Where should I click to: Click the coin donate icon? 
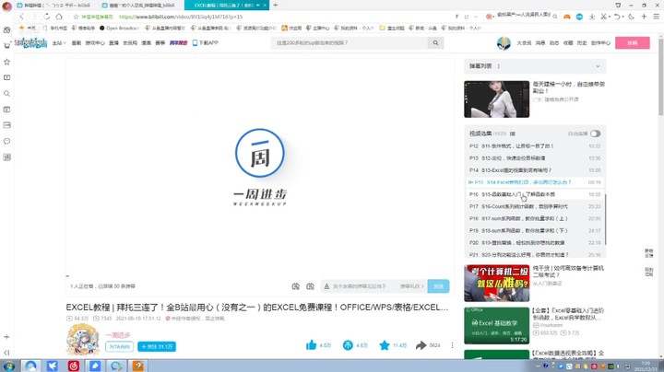pyautogui.click(x=348, y=345)
